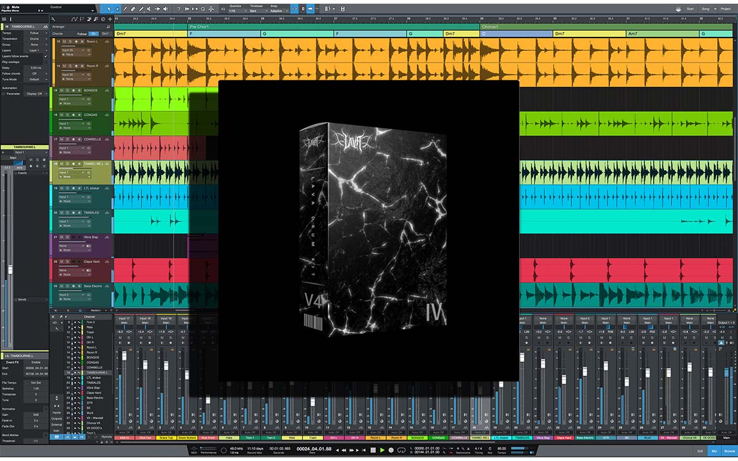
Task: Mute the COWBELLS track
Action: tap(61, 140)
